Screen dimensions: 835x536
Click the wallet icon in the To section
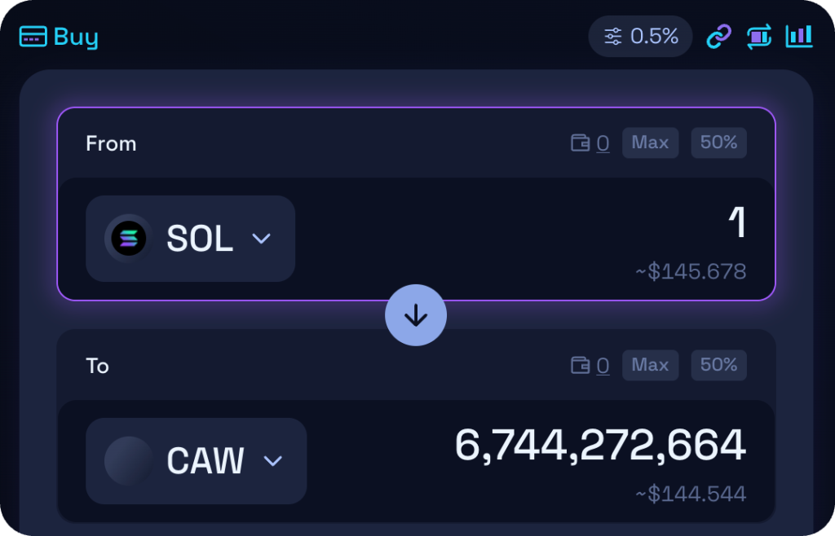click(581, 365)
